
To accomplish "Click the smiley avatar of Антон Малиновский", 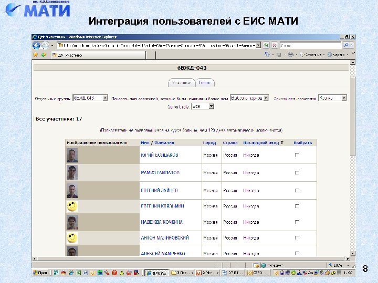I will tap(72, 238).
